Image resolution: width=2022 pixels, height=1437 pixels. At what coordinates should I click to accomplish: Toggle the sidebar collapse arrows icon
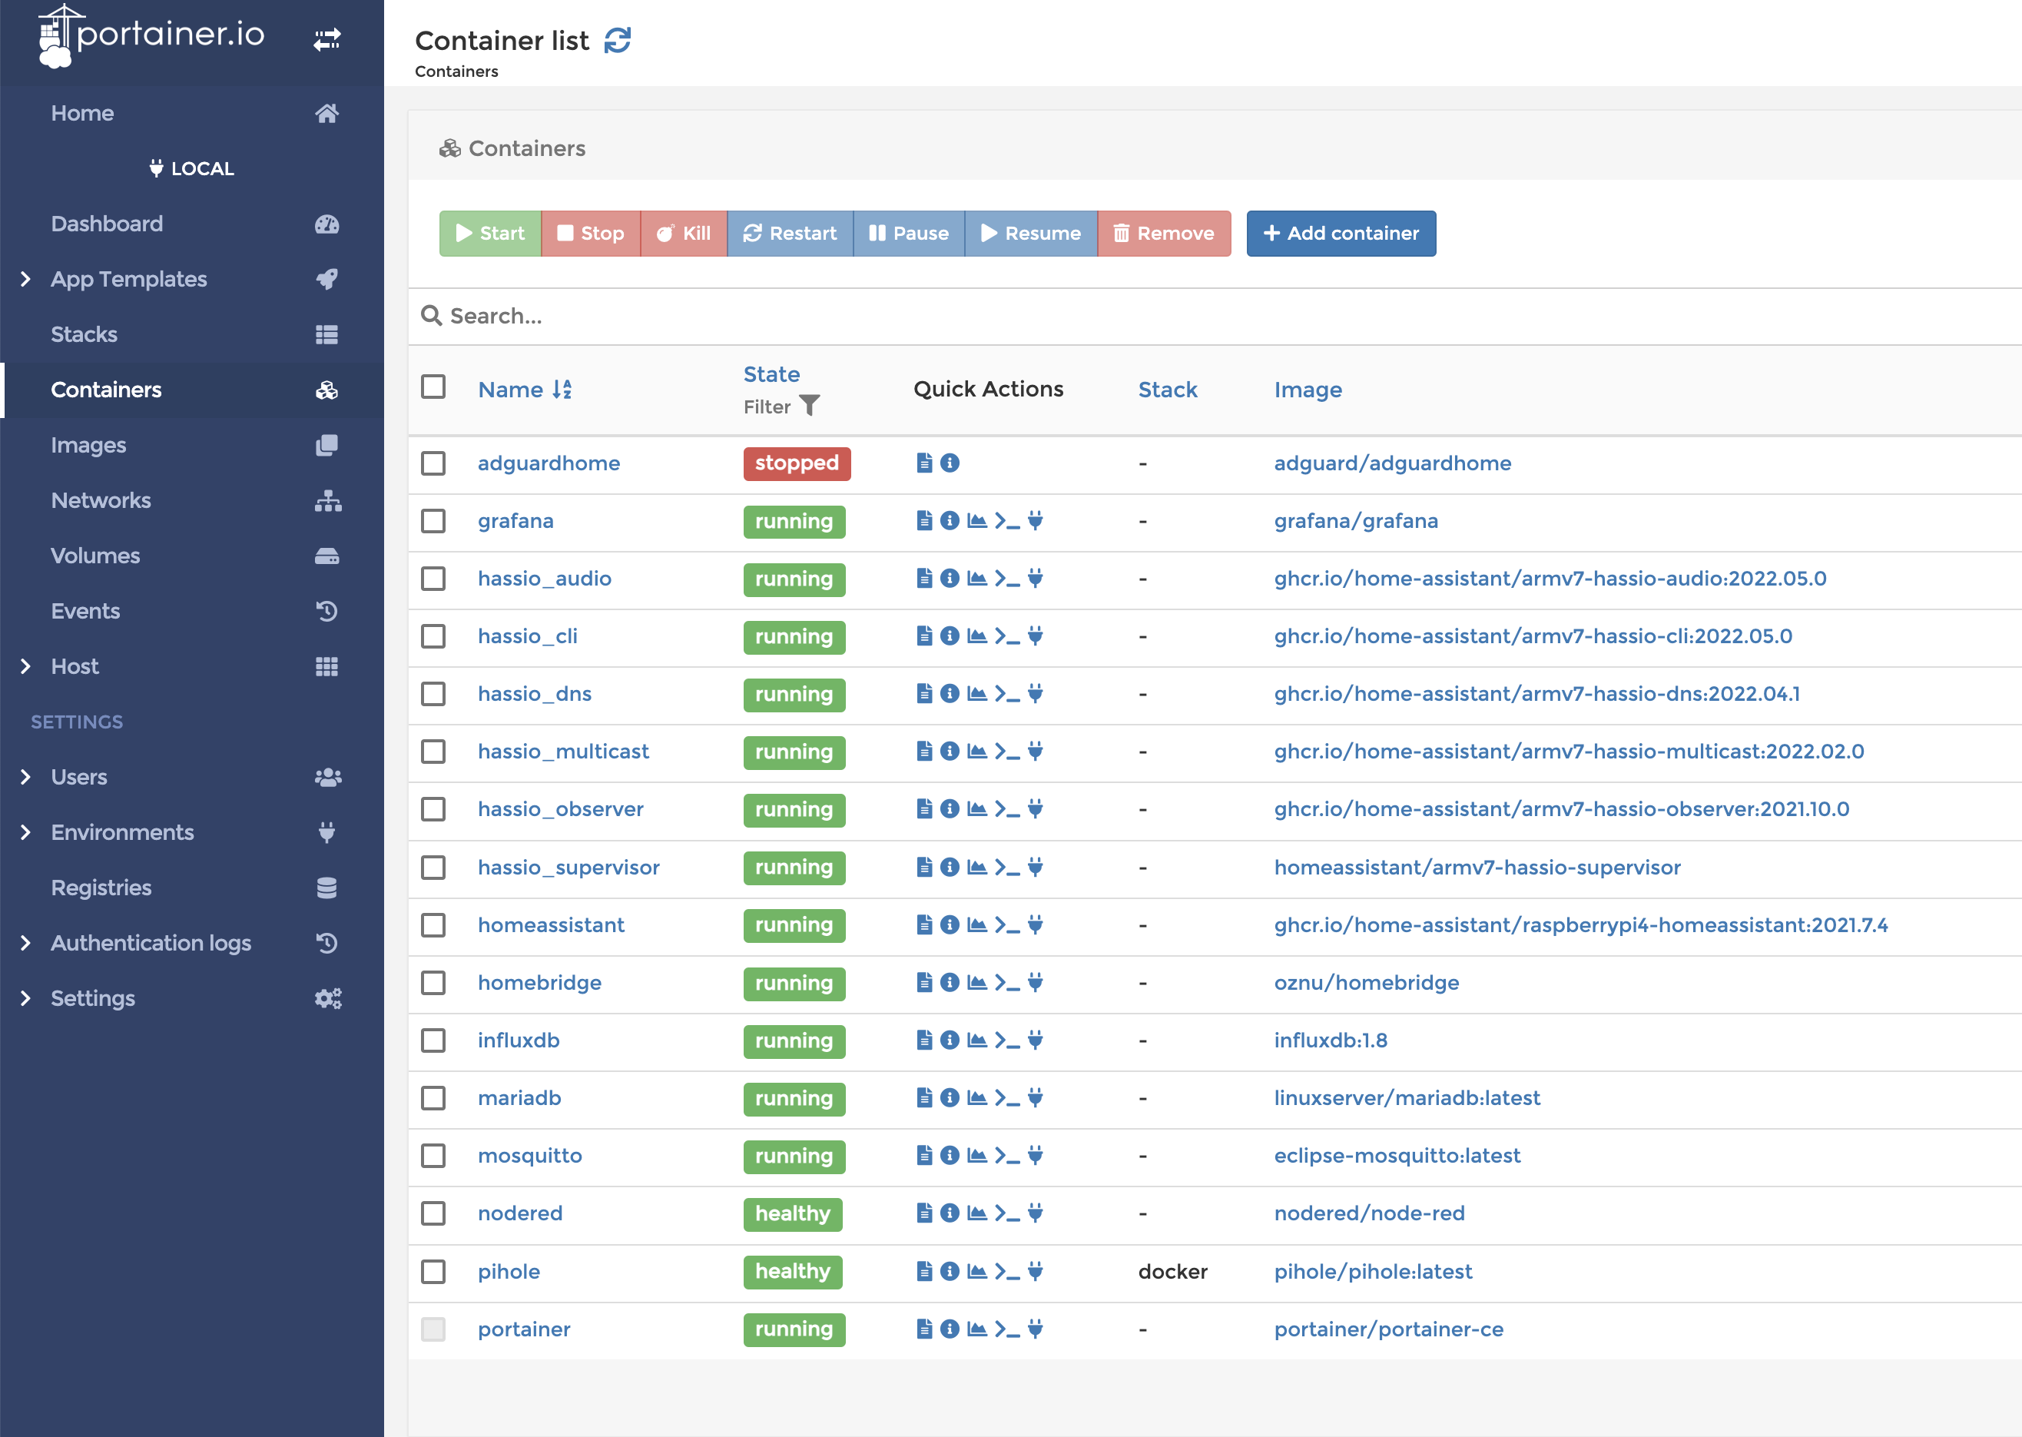[327, 39]
